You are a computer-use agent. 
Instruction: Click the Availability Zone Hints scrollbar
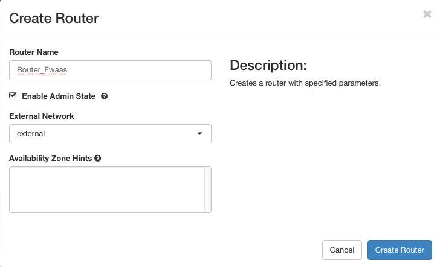point(208,189)
